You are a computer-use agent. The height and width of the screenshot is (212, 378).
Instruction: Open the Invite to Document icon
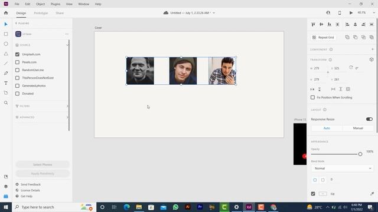[x=328, y=13]
